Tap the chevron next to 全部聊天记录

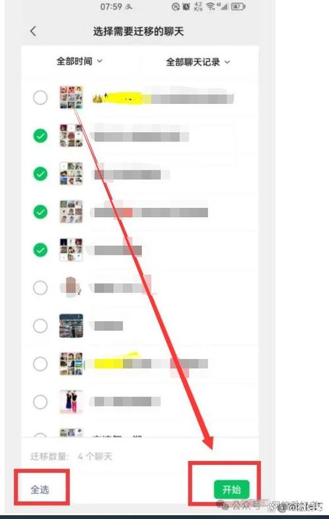[x=228, y=62]
